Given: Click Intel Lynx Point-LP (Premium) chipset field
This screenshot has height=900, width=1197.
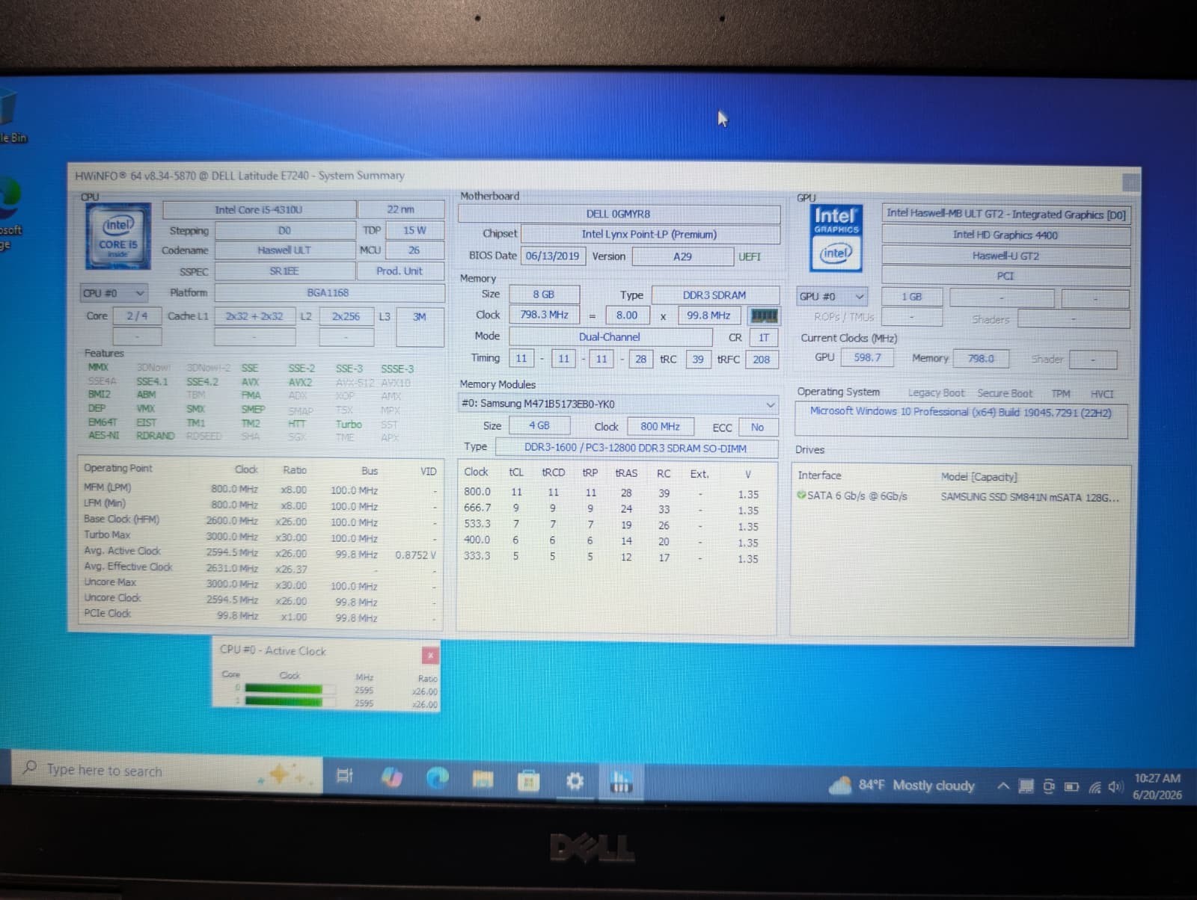Looking at the screenshot, I should click(649, 235).
